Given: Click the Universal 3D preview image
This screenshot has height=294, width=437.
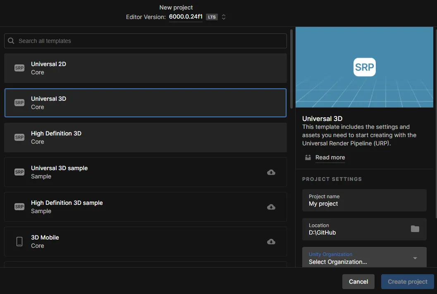Looking at the screenshot, I should click(x=364, y=67).
